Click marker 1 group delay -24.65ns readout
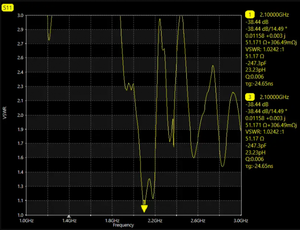Viewport: 300px width, 230px height. tap(259, 83)
